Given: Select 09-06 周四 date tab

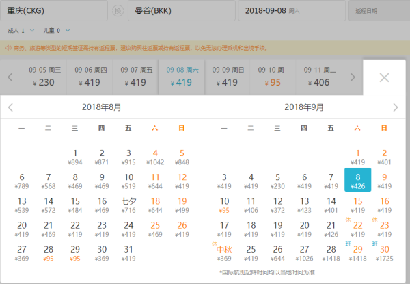Looking at the screenshot, I should click(x=90, y=77).
